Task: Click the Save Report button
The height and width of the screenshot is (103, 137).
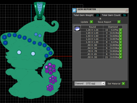Action: [107, 22]
